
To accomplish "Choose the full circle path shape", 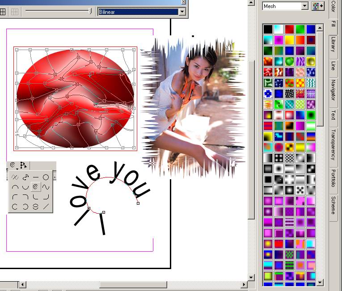I will pyautogui.click(x=46, y=177).
